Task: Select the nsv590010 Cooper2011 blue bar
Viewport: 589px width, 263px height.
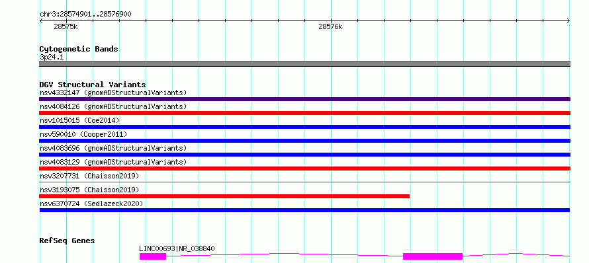Action: [x=304, y=141]
